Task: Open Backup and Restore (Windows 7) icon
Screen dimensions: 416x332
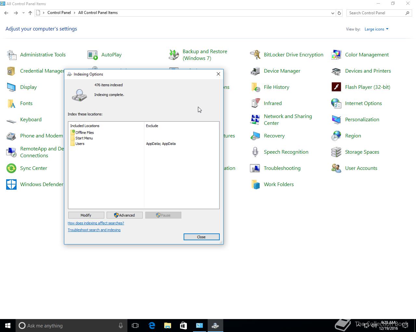Action: [174, 55]
